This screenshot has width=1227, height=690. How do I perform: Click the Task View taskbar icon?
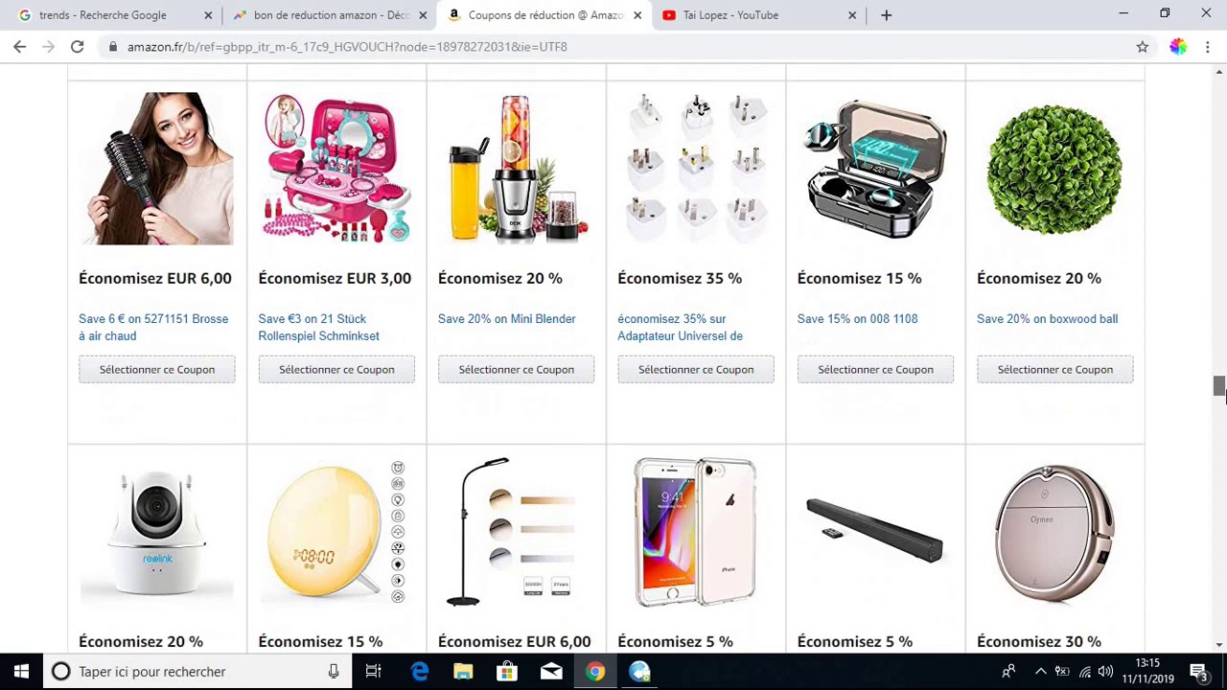(374, 671)
